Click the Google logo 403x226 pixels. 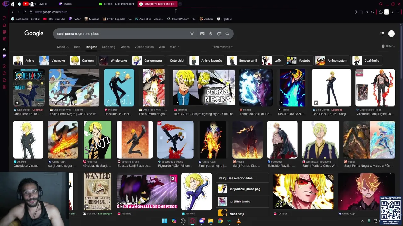click(34, 33)
